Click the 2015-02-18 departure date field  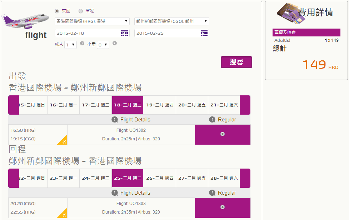pos(88,33)
